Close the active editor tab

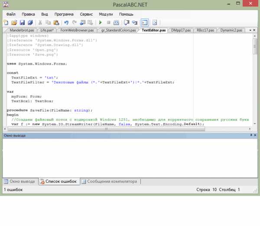pos(254,30)
